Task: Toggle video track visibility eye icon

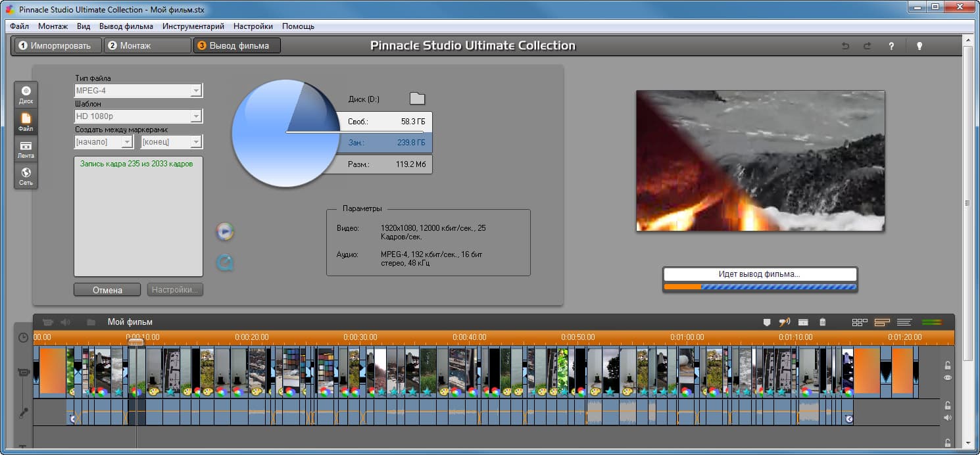Action: click(x=948, y=378)
